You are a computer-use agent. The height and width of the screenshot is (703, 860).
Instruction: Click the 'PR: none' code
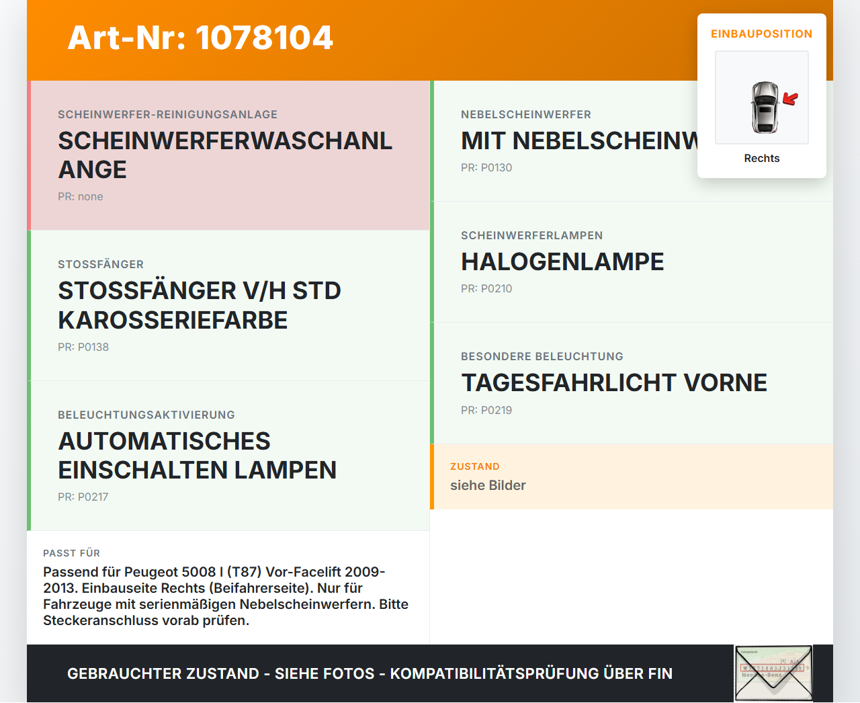coord(81,196)
